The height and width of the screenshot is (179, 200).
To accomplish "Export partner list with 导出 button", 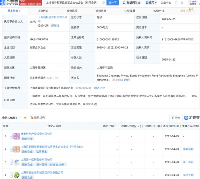I will (176, 118).
